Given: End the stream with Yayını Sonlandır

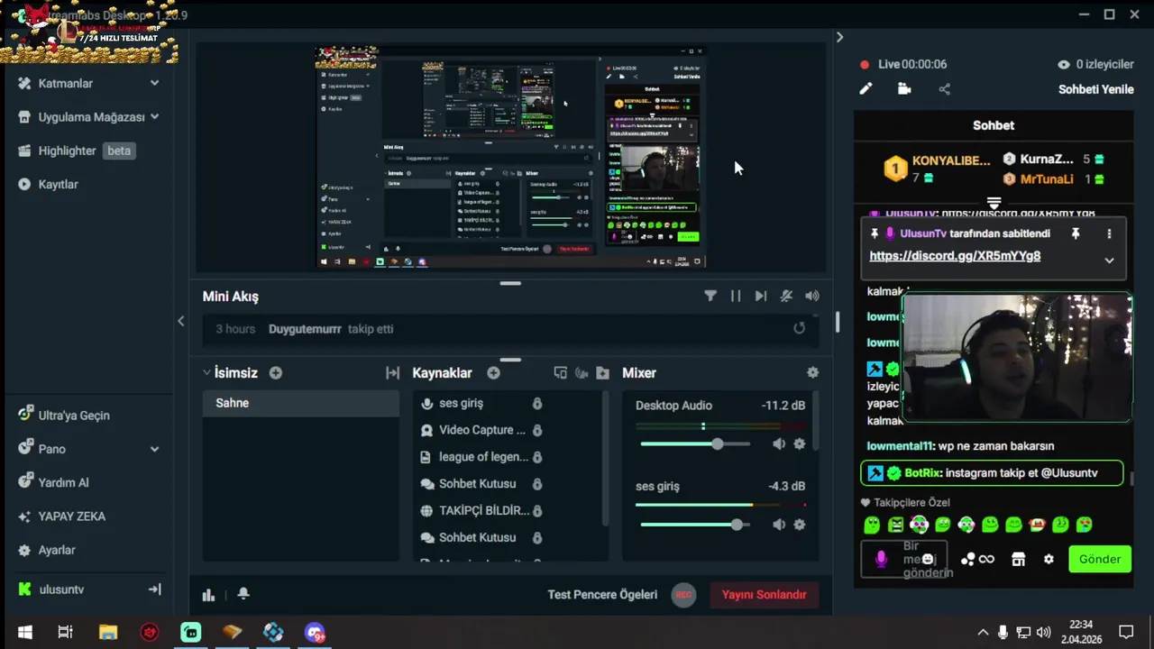Looking at the screenshot, I should (764, 594).
